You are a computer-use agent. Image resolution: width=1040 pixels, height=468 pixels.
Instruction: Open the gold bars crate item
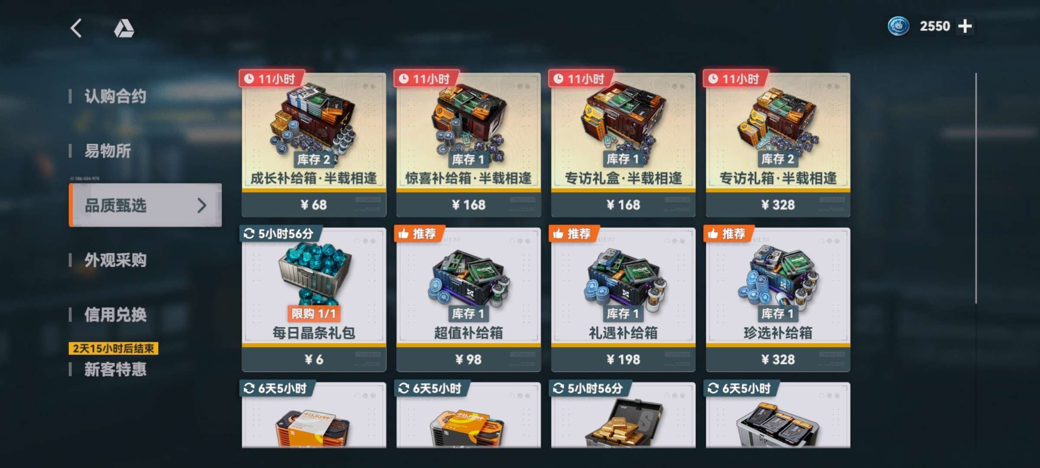tap(623, 415)
